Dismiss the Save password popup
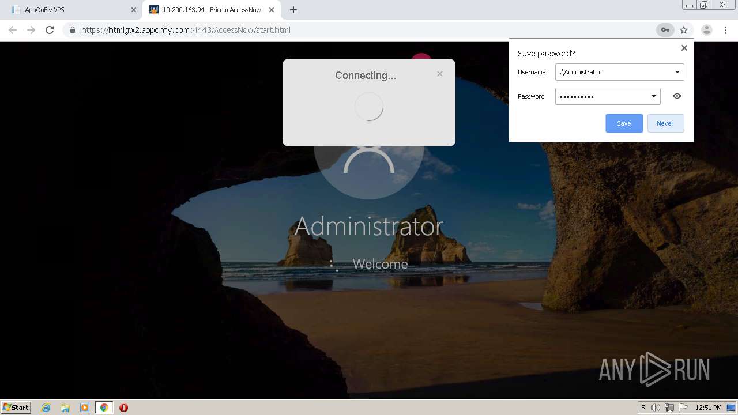Viewport: 738px width, 415px height. click(x=684, y=48)
